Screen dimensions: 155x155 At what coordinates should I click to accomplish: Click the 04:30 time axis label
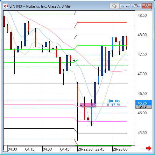[x=47, y=149]
